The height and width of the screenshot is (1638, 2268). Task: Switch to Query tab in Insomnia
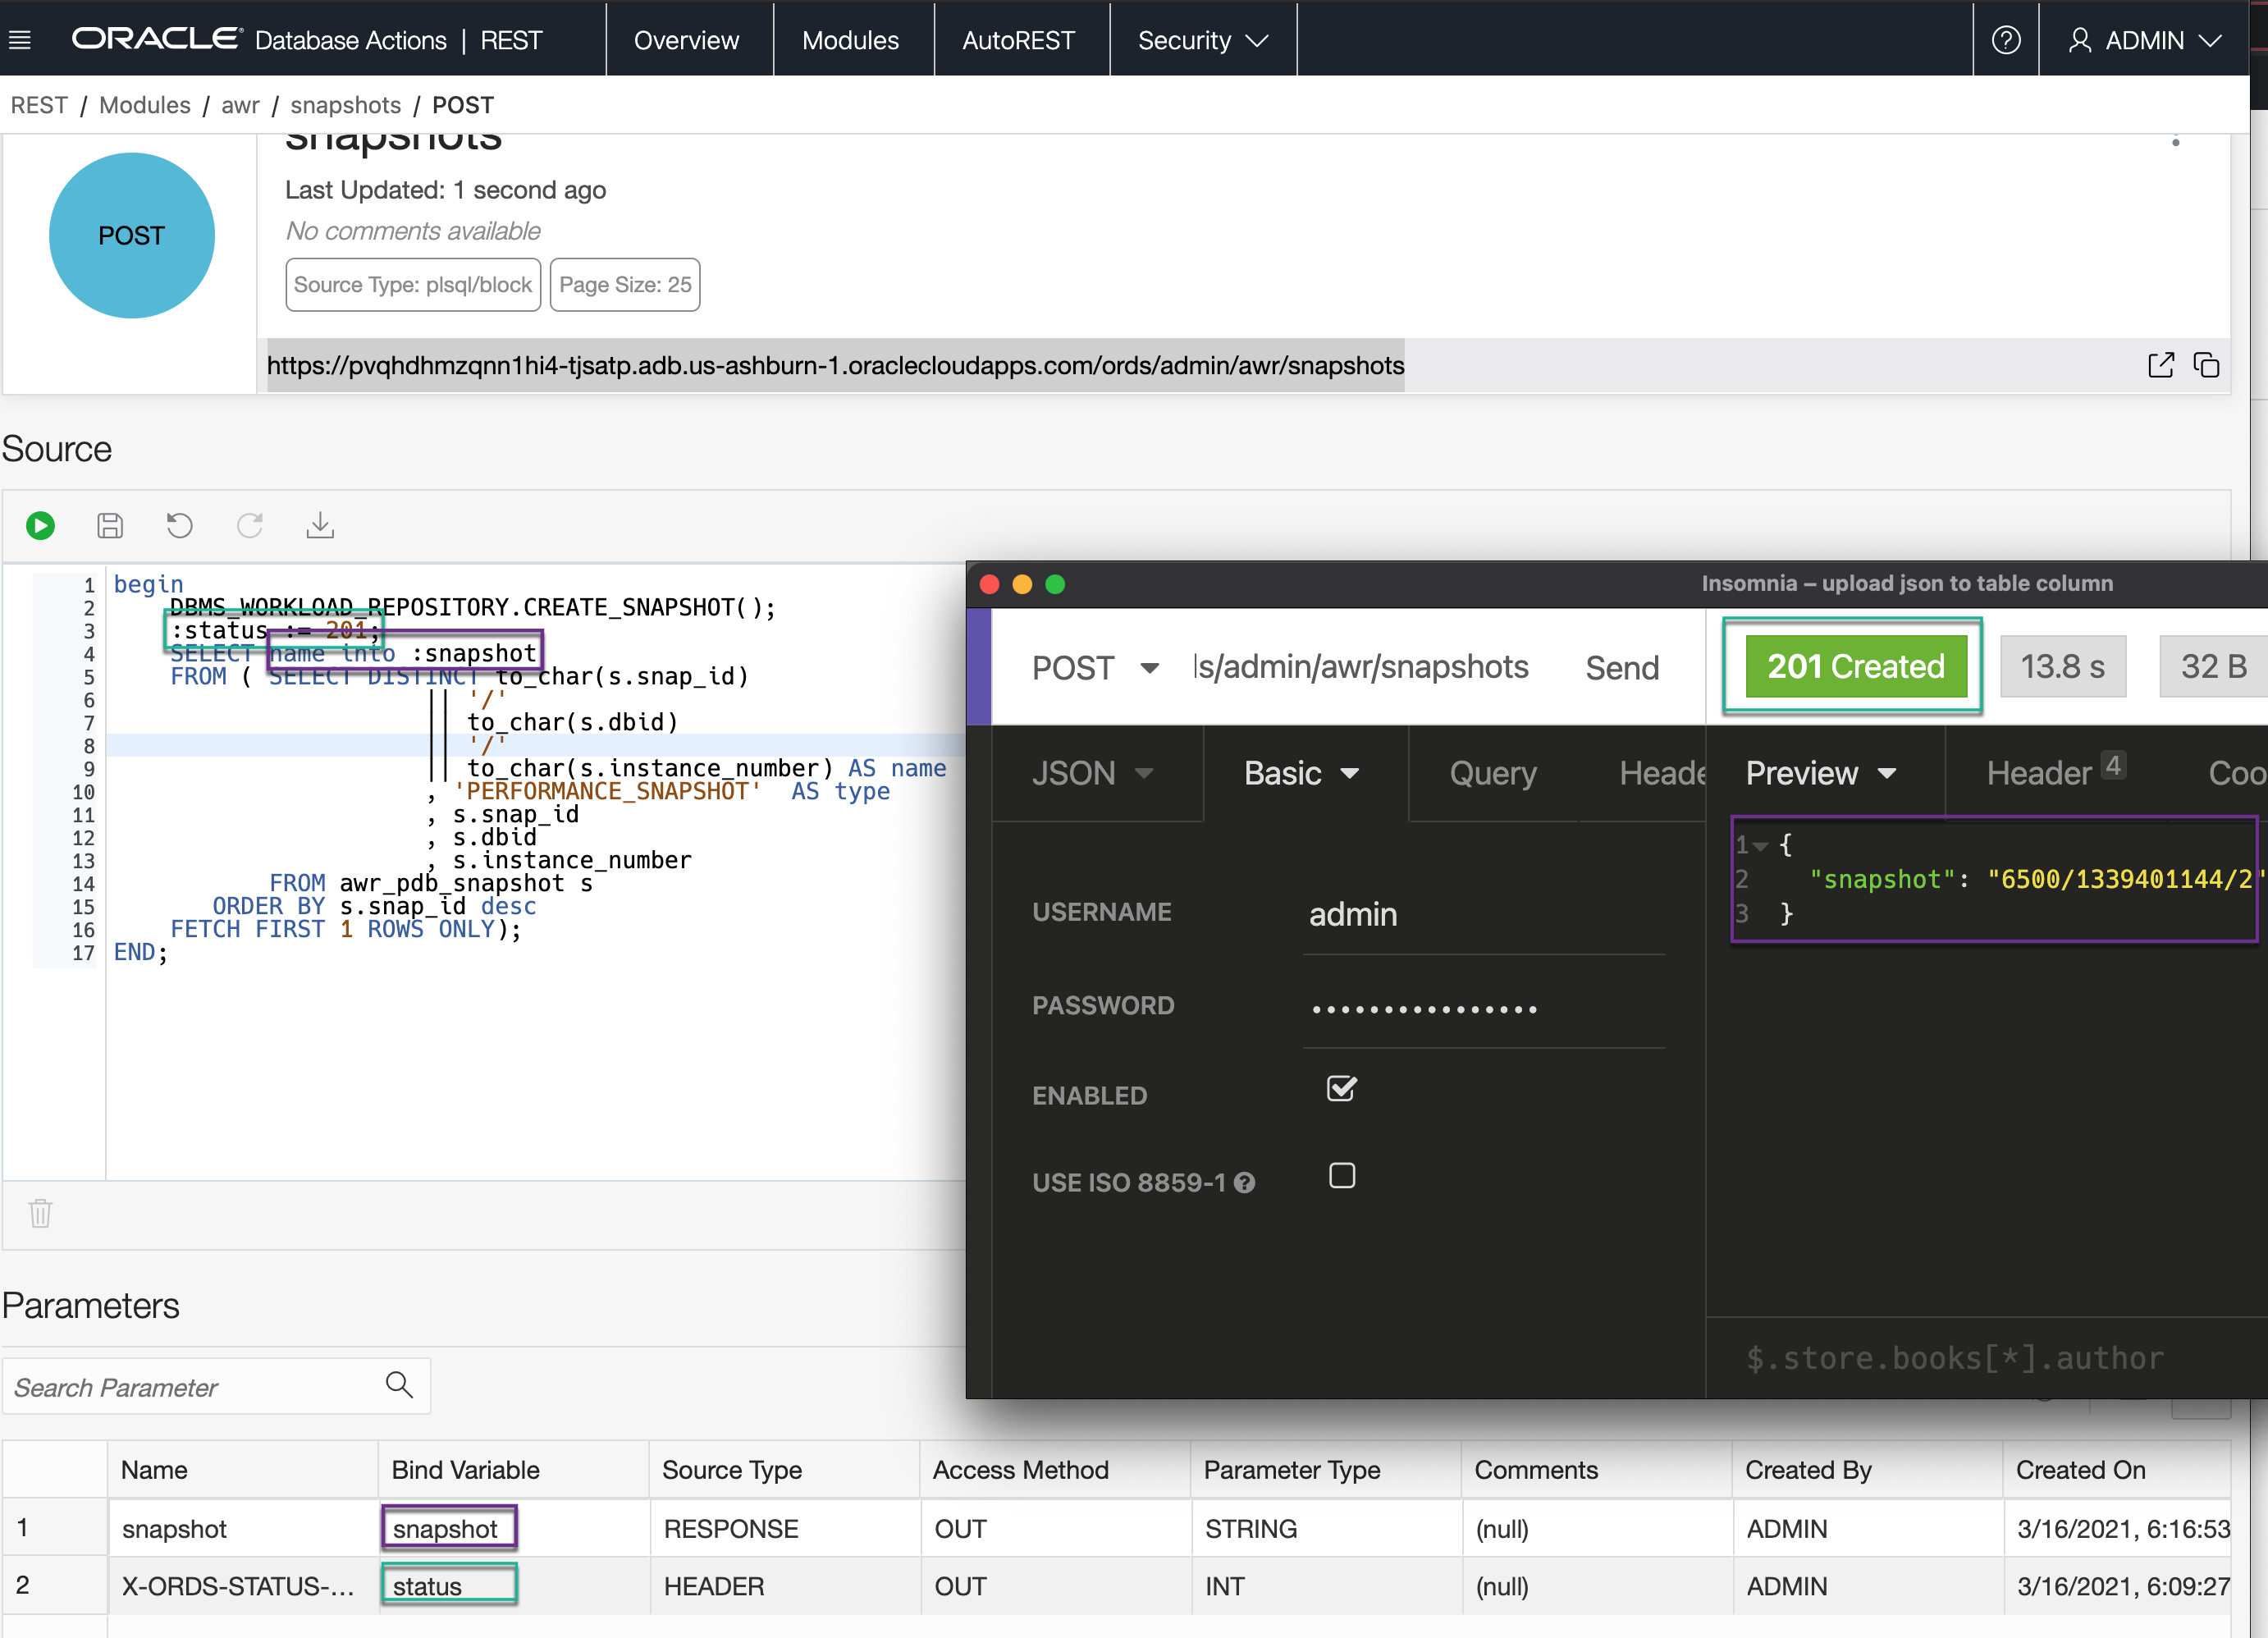(x=1493, y=773)
